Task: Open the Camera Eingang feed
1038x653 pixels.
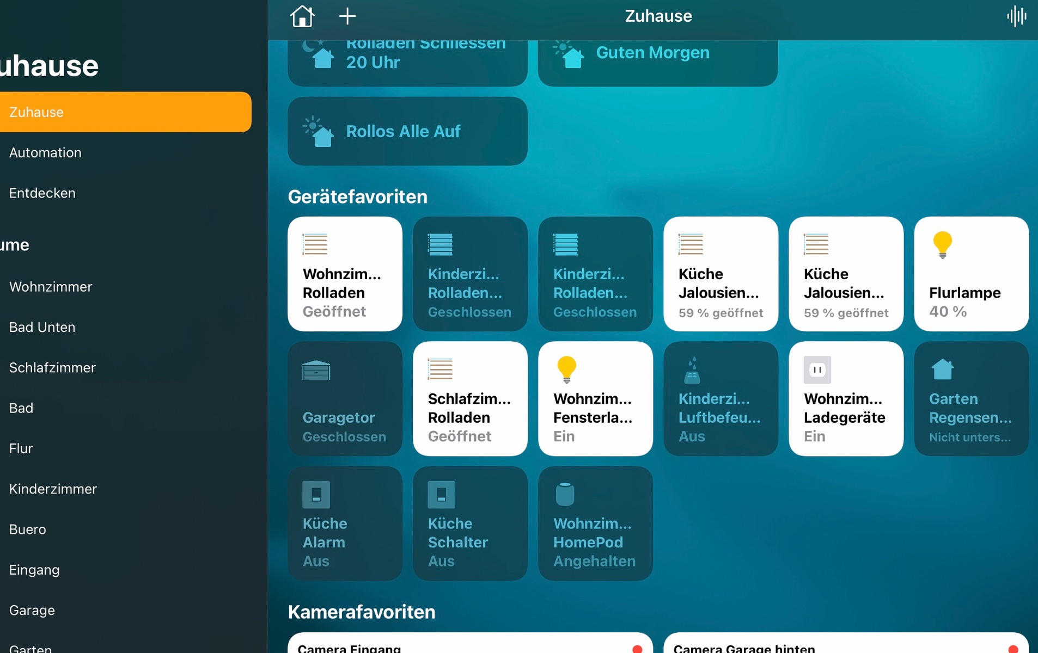Action: (x=470, y=645)
